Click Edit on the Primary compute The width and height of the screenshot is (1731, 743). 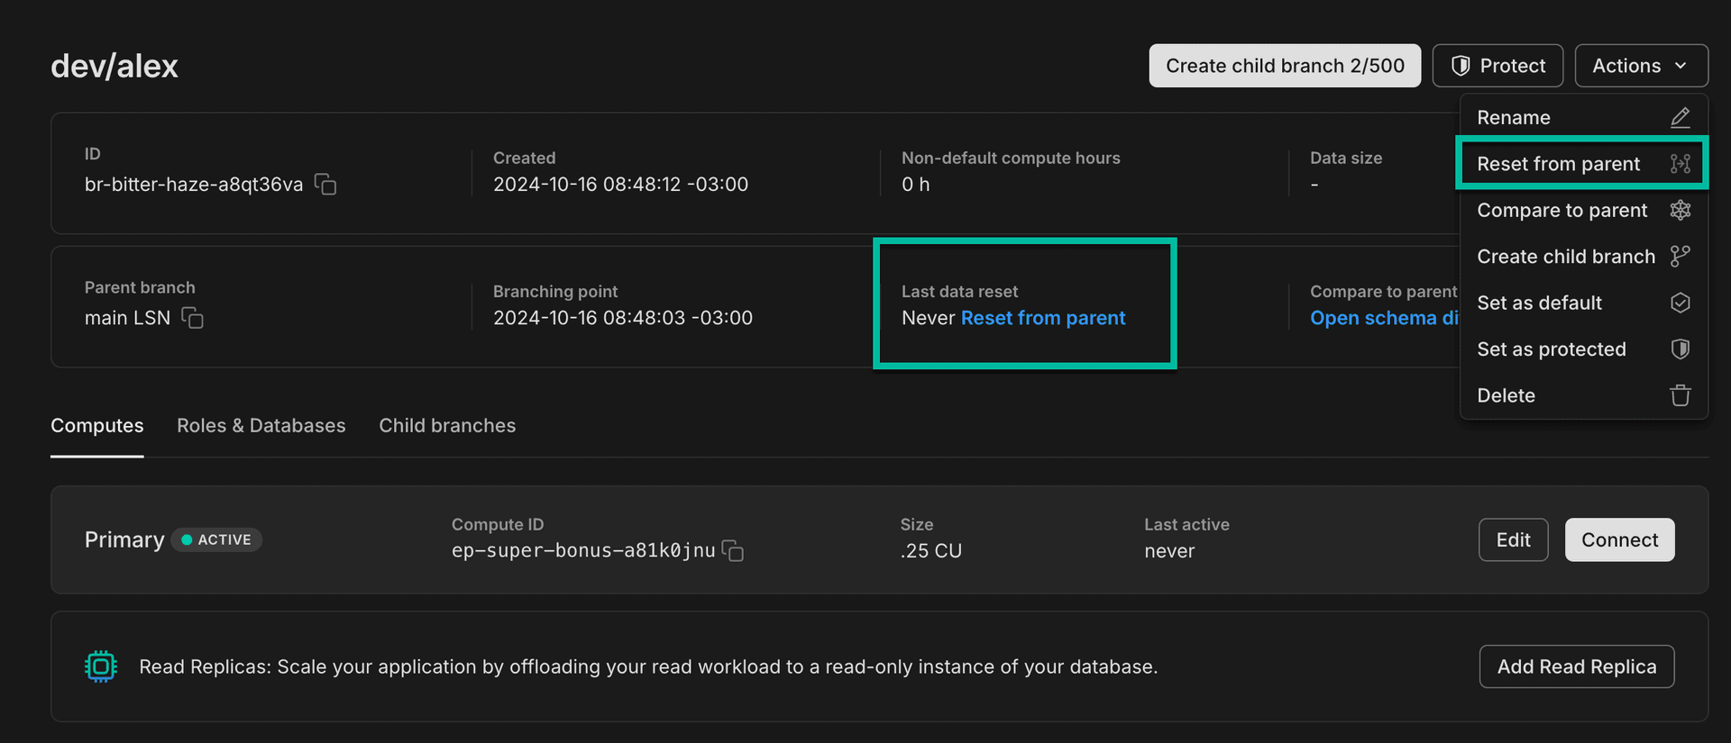1513,539
